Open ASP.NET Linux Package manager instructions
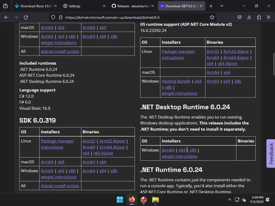 (x=178, y=54)
